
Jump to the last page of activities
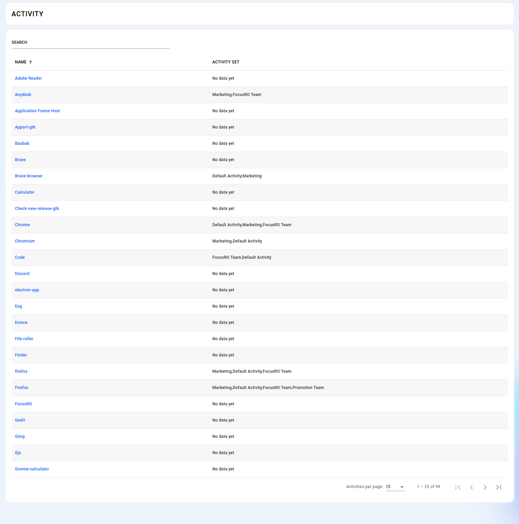[499, 487]
